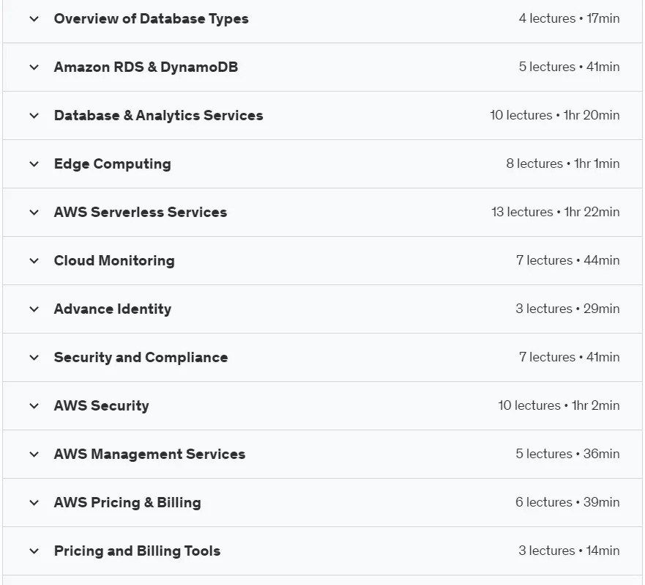The height and width of the screenshot is (585, 645).
Task: Select the AWS Serverless Services heading
Action: point(141,212)
